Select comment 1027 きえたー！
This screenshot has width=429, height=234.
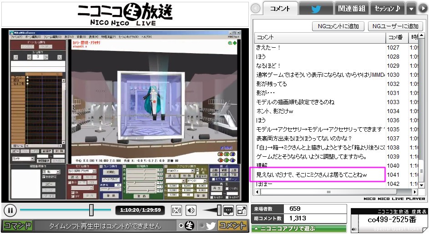pos(336,48)
